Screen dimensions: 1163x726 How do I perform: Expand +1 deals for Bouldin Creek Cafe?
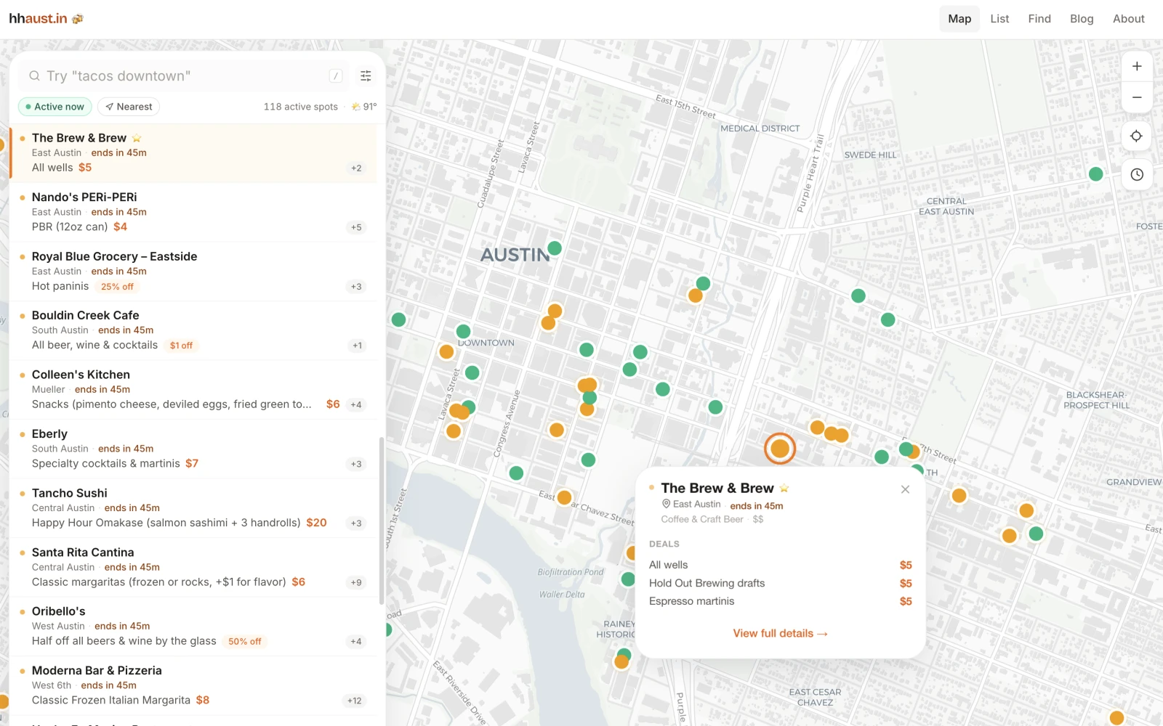point(357,346)
